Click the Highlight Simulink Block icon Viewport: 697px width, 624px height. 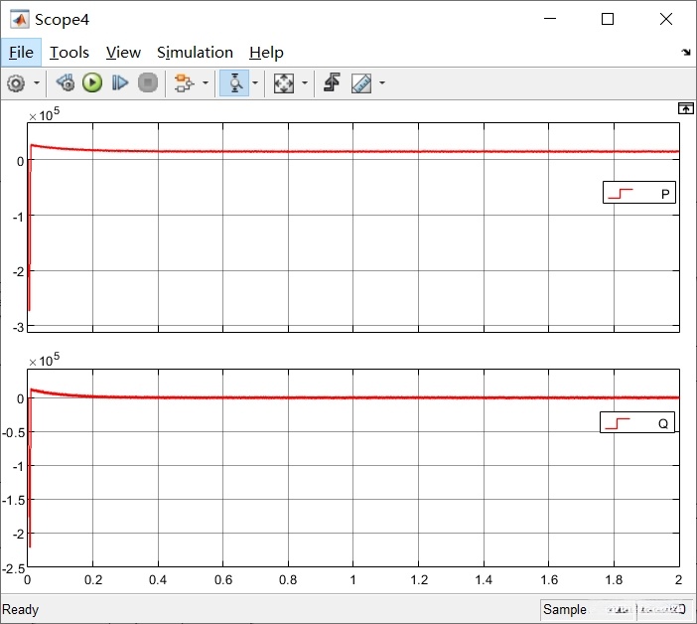click(x=184, y=83)
